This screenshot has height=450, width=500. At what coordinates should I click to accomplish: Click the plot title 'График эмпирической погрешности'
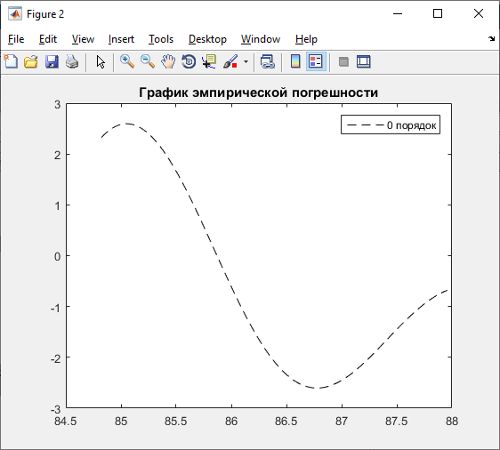click(x=259, y=92)
